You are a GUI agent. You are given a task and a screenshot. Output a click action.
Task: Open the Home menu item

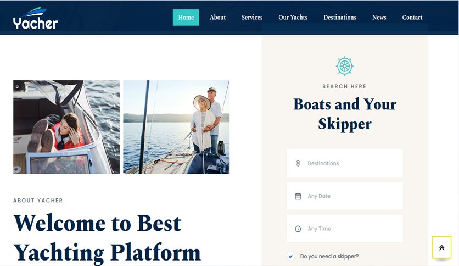[186, 18]
